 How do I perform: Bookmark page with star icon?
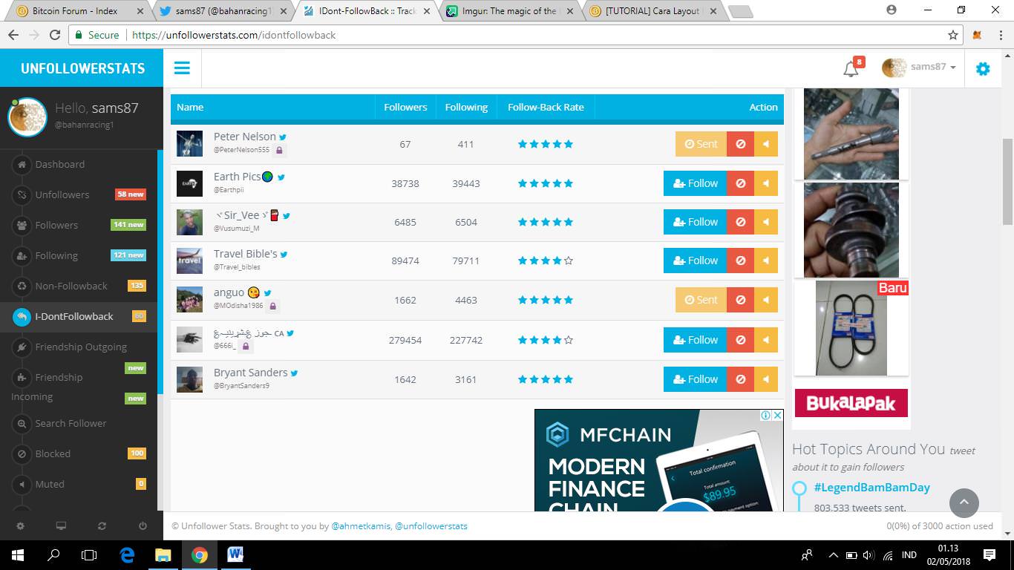pyautogui.click(x=953, y=35)
